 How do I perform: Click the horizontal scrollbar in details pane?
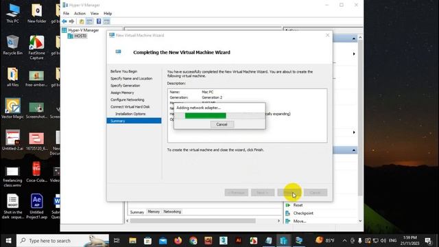193,221
